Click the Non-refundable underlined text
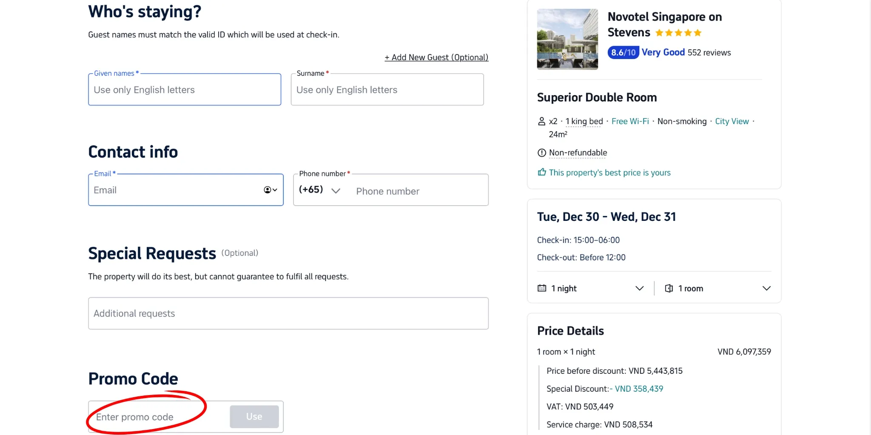871x435 pixels. 577,153
